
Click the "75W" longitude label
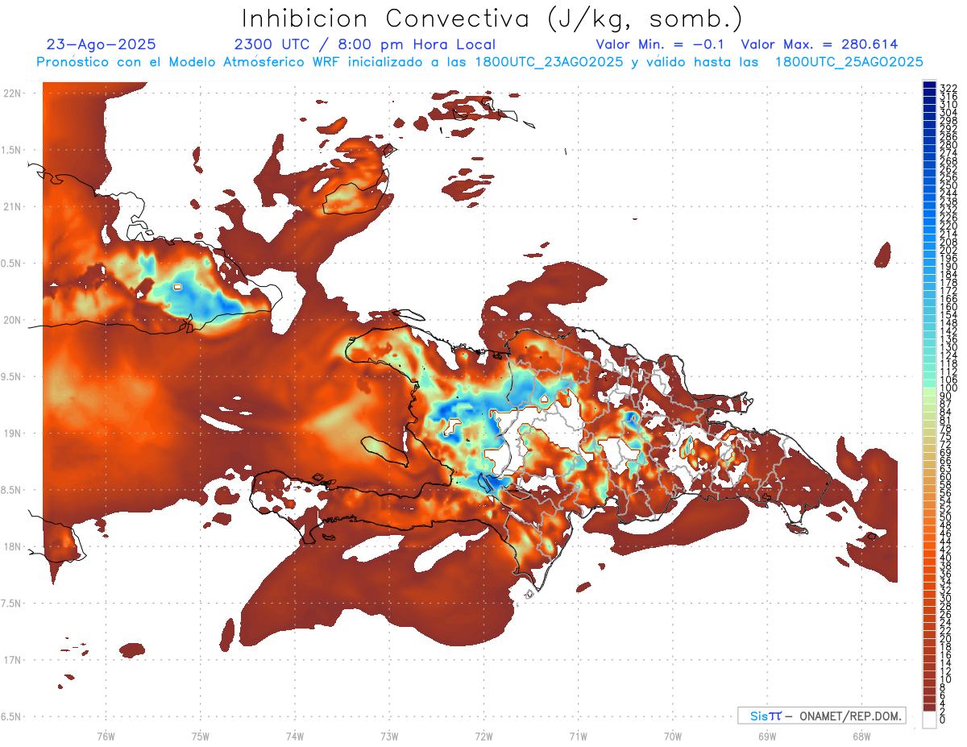pyautogui.click(x=200, y=736)
